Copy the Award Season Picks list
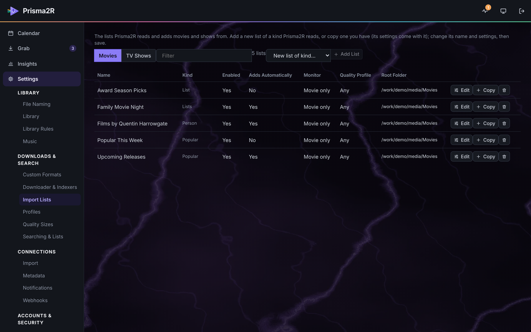The height and width of the screenshot is (332, 531). click(x=486, y=90)
